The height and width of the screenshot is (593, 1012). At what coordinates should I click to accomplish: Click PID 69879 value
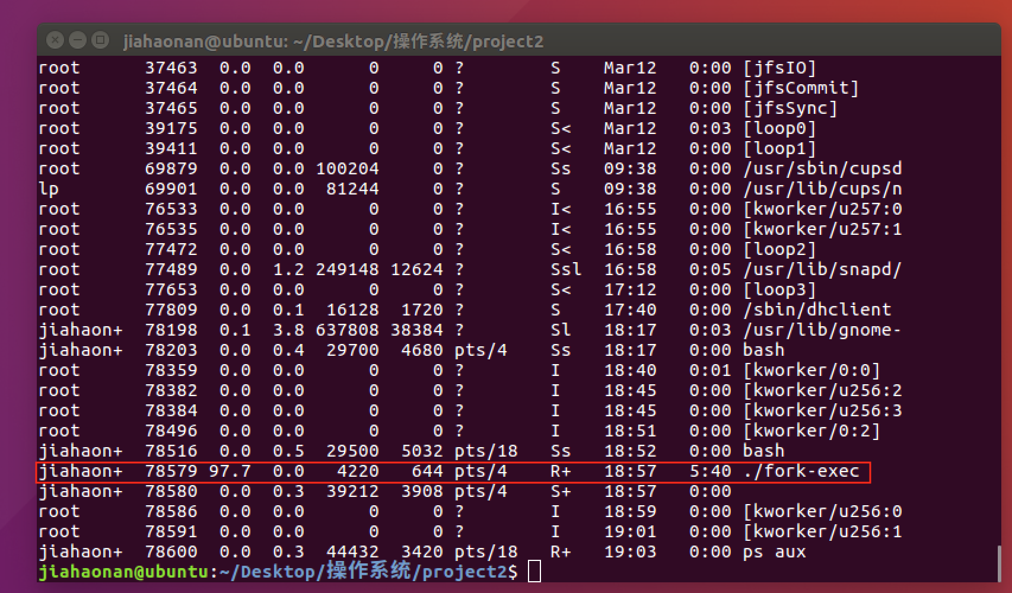click(x=171, y=168)
